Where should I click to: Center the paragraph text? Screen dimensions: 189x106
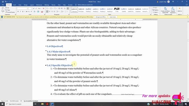(50, 11)
